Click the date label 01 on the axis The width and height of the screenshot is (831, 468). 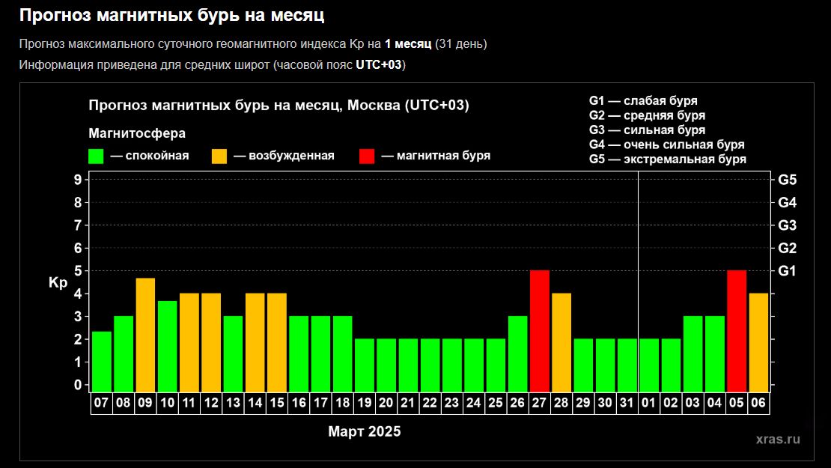tap(649, 403)
